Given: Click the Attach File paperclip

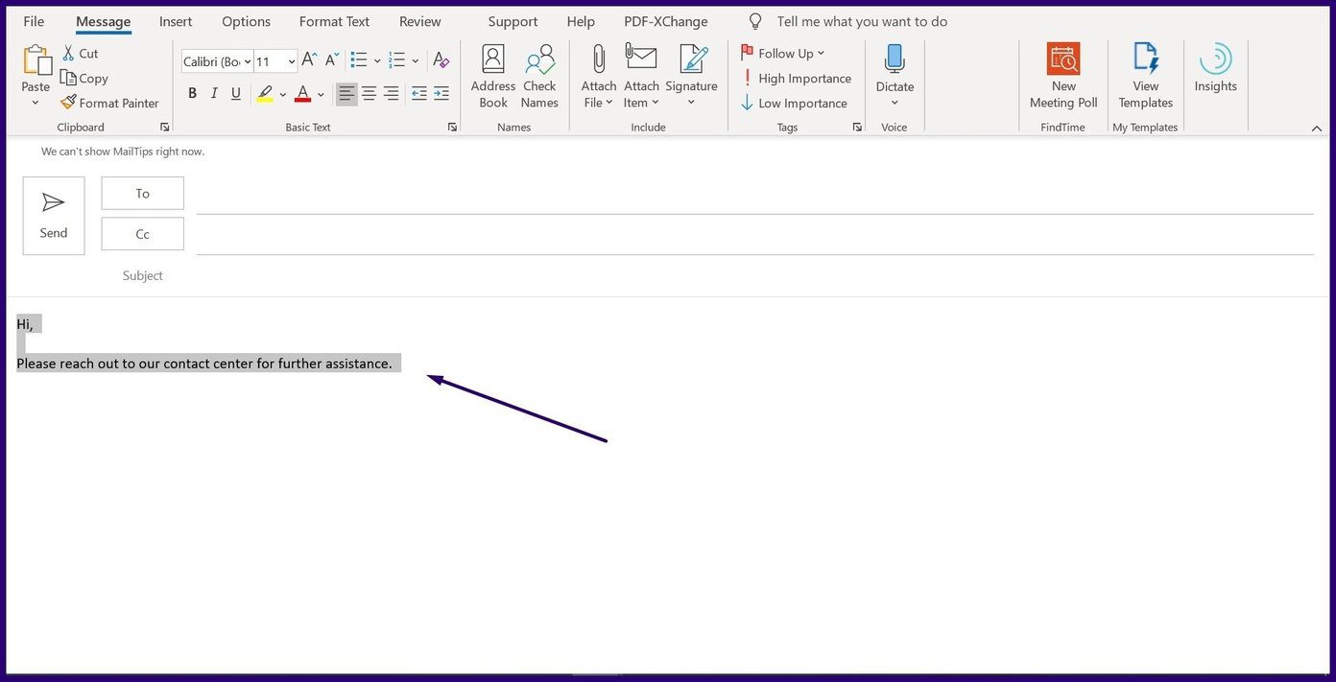Looking at the screenshot, I should point(598,59).
